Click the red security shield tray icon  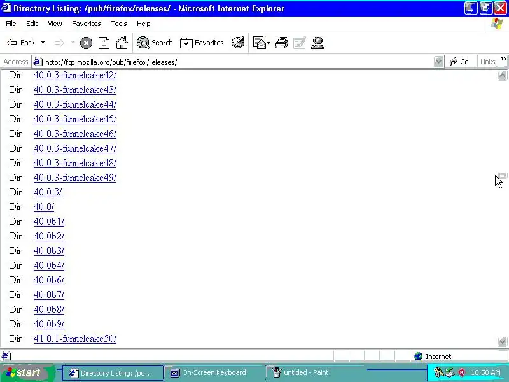(462, 372)
